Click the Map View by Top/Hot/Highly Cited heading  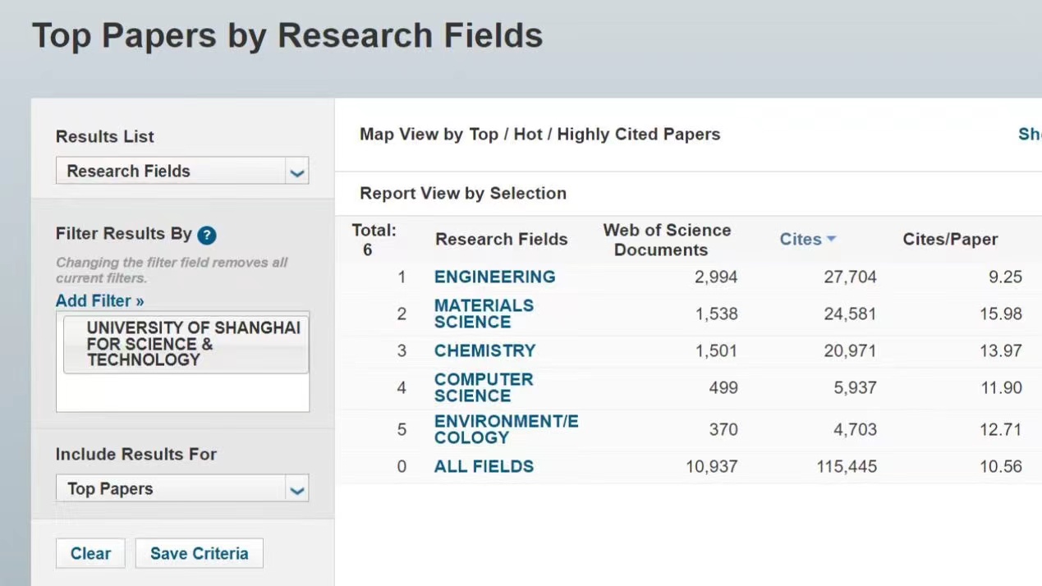click(539, 135)
